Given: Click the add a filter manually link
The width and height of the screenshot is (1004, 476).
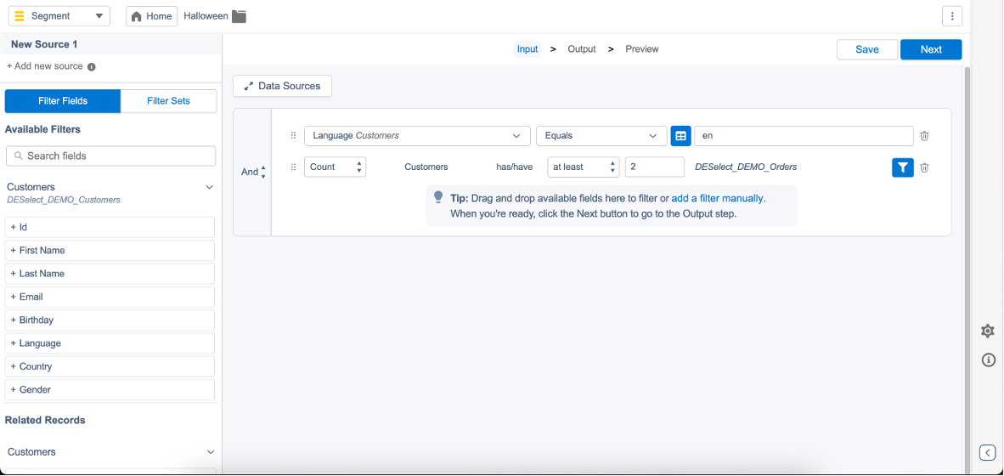Looking at the screenshot, I should click(x=717, y=198).
